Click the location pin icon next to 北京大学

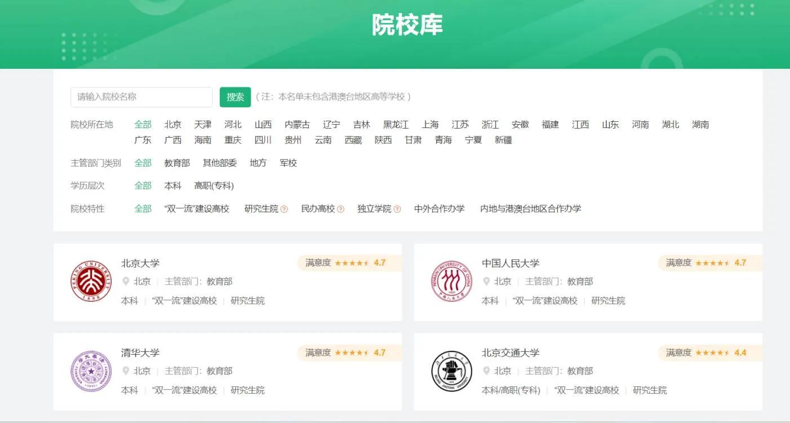(x=126, y=281)
